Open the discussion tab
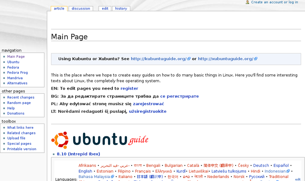This screenshot has width=305, height=181. 81,8
